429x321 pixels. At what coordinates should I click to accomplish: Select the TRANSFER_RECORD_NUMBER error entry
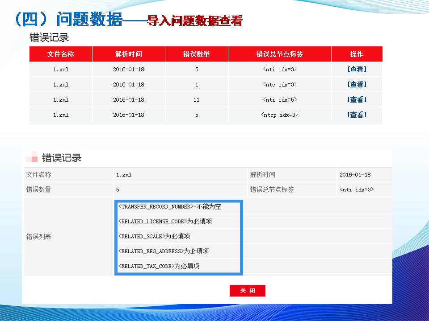(x=170, y=207)
